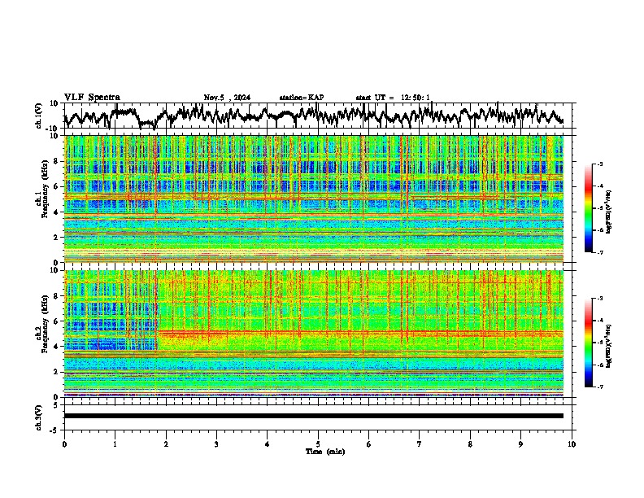
Task: Click inside the ch.1 spectrogram panel
Action: [314, 199]
